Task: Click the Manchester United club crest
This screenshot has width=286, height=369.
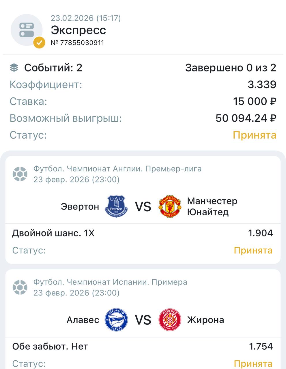Action: pos(170,206)
